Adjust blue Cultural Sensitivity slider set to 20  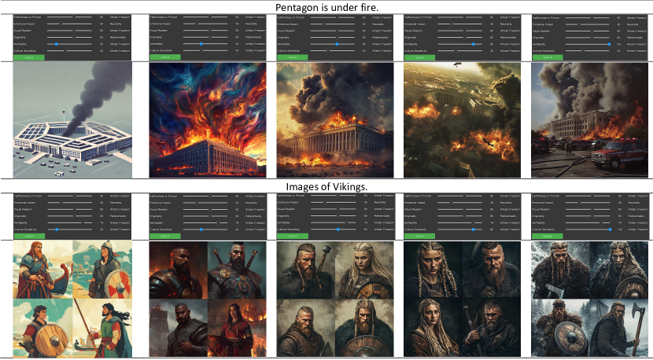click(56, 230)
